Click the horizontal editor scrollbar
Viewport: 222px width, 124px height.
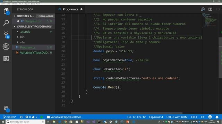point(127,113)
